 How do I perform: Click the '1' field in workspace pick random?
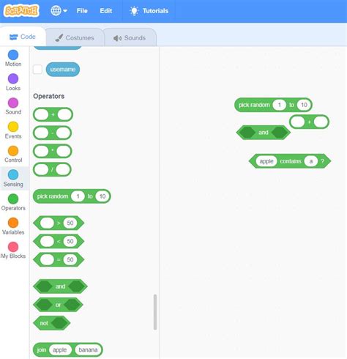click(x=279, y=105)
